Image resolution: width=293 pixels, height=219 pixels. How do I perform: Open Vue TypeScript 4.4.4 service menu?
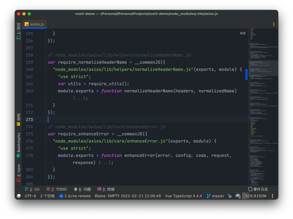(184, 196)
